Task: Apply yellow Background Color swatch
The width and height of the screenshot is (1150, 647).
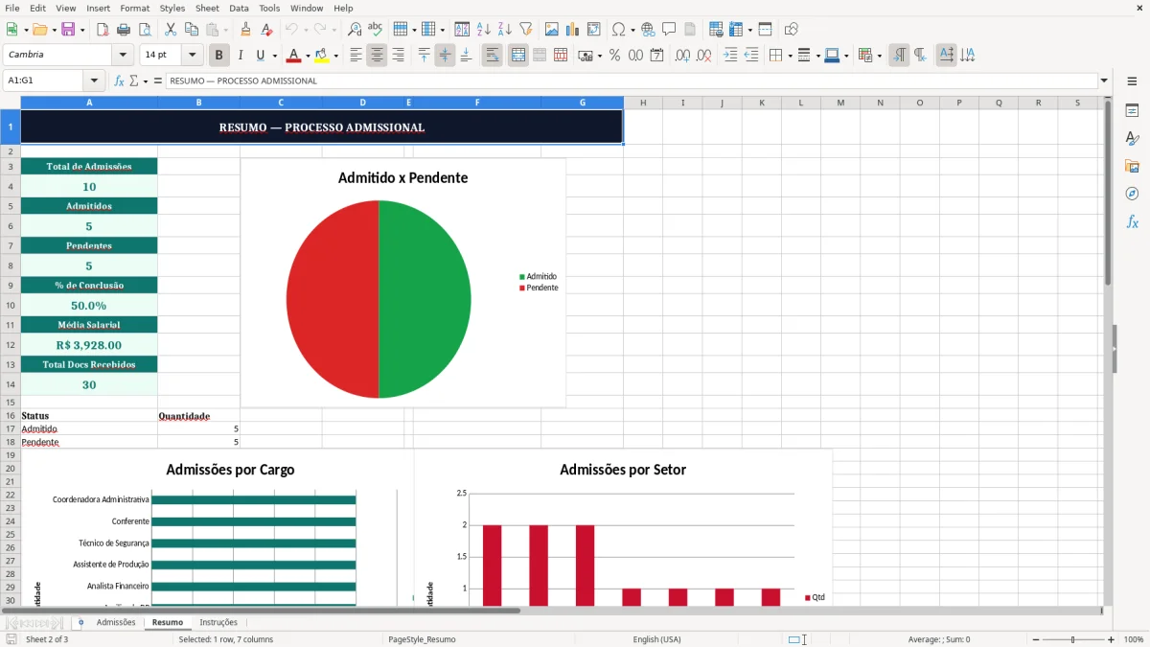Action: pyautogui.click(x=322, y=56)
